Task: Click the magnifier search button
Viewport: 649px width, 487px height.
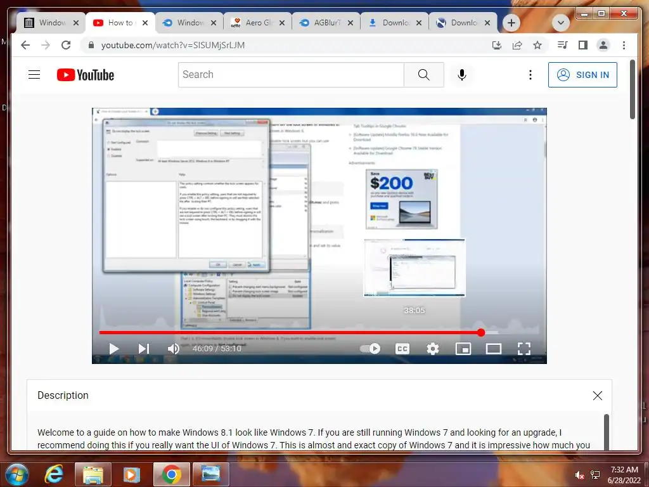Action: (x=424, y=75)
